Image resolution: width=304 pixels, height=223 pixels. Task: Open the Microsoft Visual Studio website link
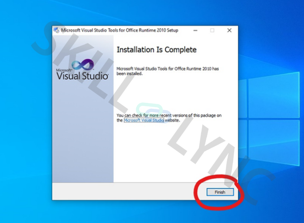(144, 120)
